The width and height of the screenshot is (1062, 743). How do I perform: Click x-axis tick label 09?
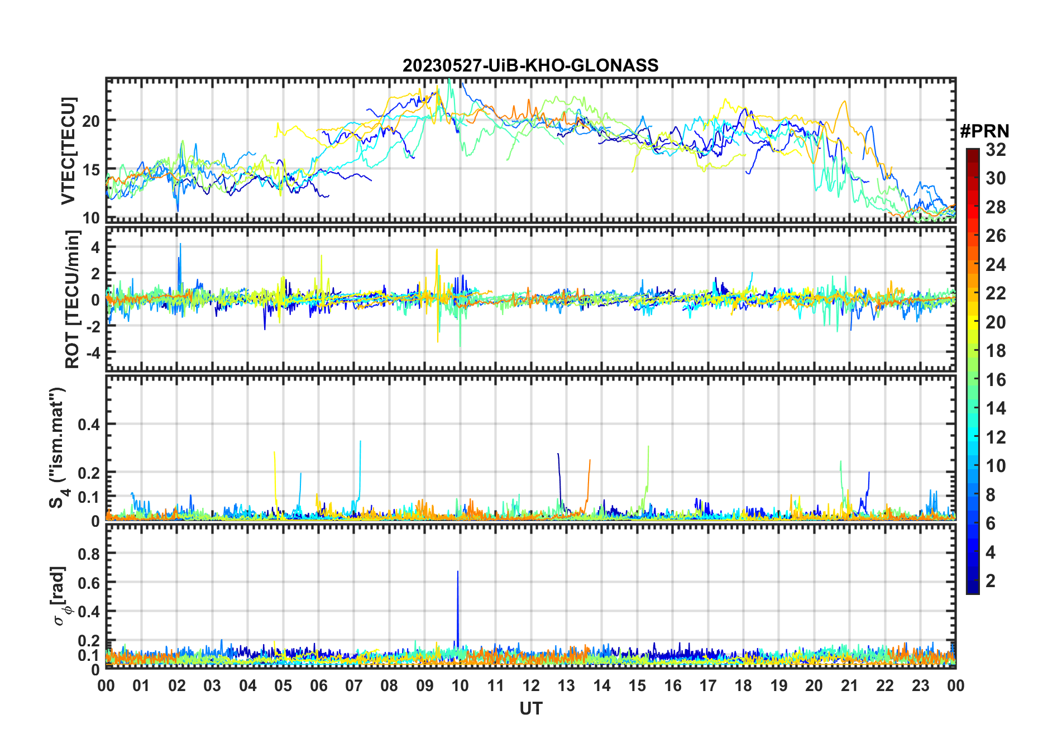[x=425, y=685]
